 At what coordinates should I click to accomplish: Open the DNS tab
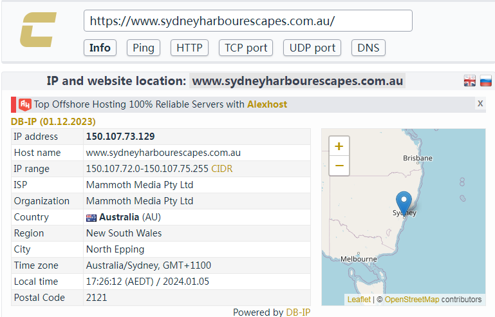[368, 48]
